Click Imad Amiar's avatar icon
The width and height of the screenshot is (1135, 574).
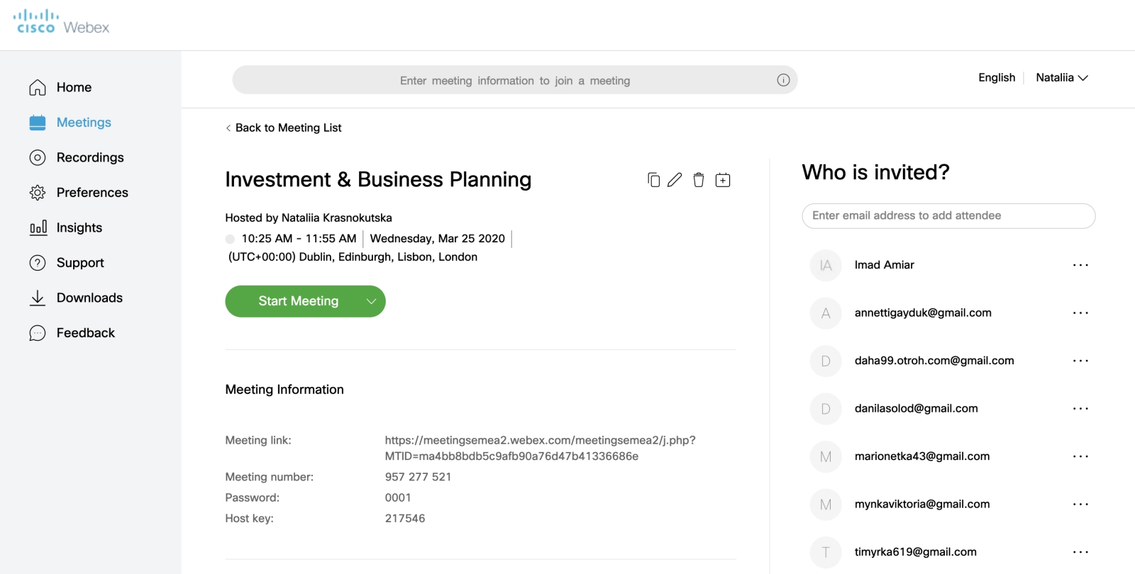coord(825,265)
